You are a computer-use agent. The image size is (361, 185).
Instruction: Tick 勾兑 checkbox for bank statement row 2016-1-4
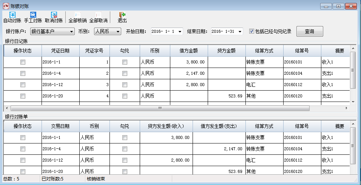coord(125,149)
